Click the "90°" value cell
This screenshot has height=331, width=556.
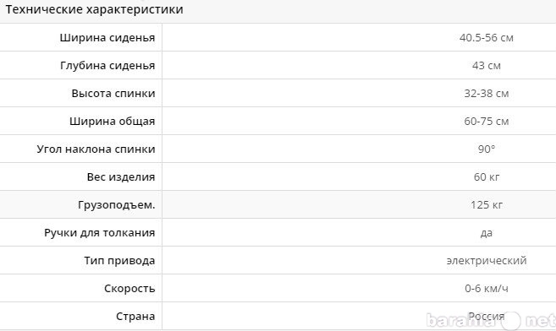(486, 149)
